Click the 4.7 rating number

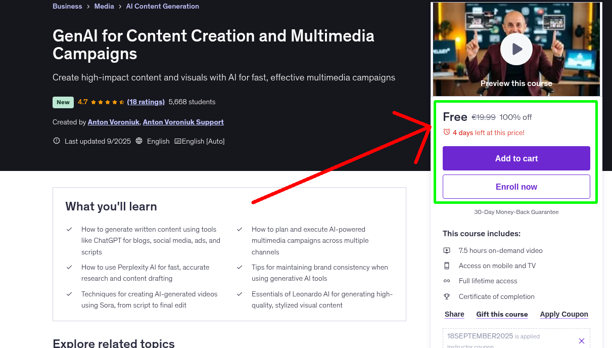click(x=83, y=102)
